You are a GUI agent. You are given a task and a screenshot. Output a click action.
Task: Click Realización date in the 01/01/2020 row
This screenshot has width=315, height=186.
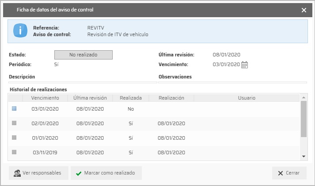click(171, 138)
